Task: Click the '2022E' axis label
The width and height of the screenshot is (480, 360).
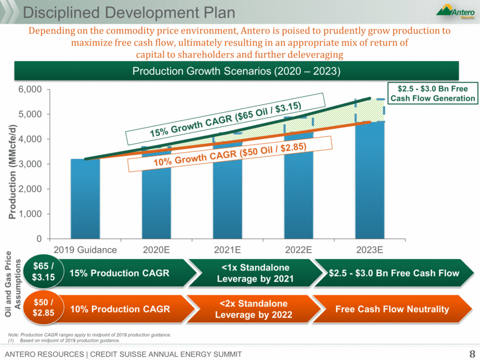Action: point(298,250)
